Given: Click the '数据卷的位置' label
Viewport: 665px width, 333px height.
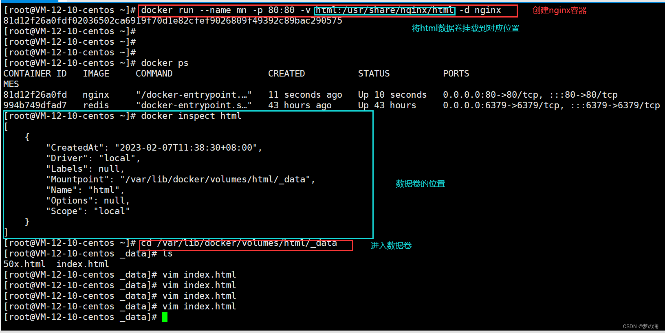Looking at the screenshot, I should pos(421,184).
